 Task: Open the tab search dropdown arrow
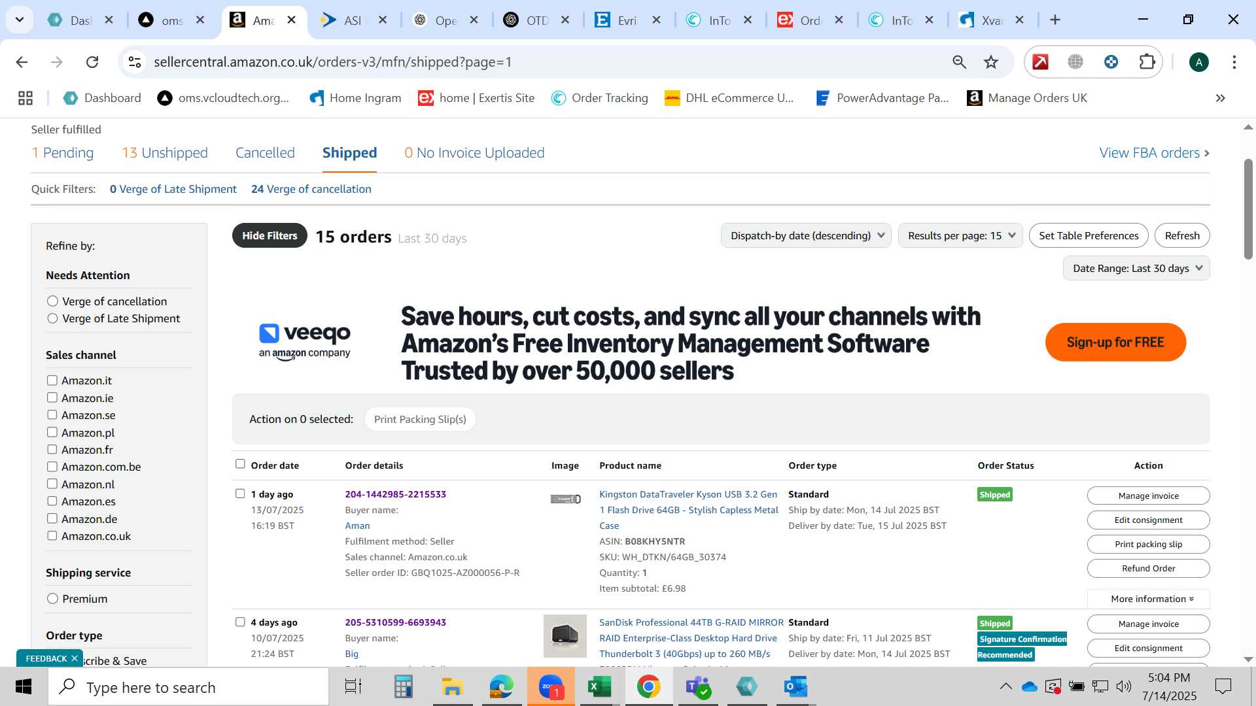[20, 20]
